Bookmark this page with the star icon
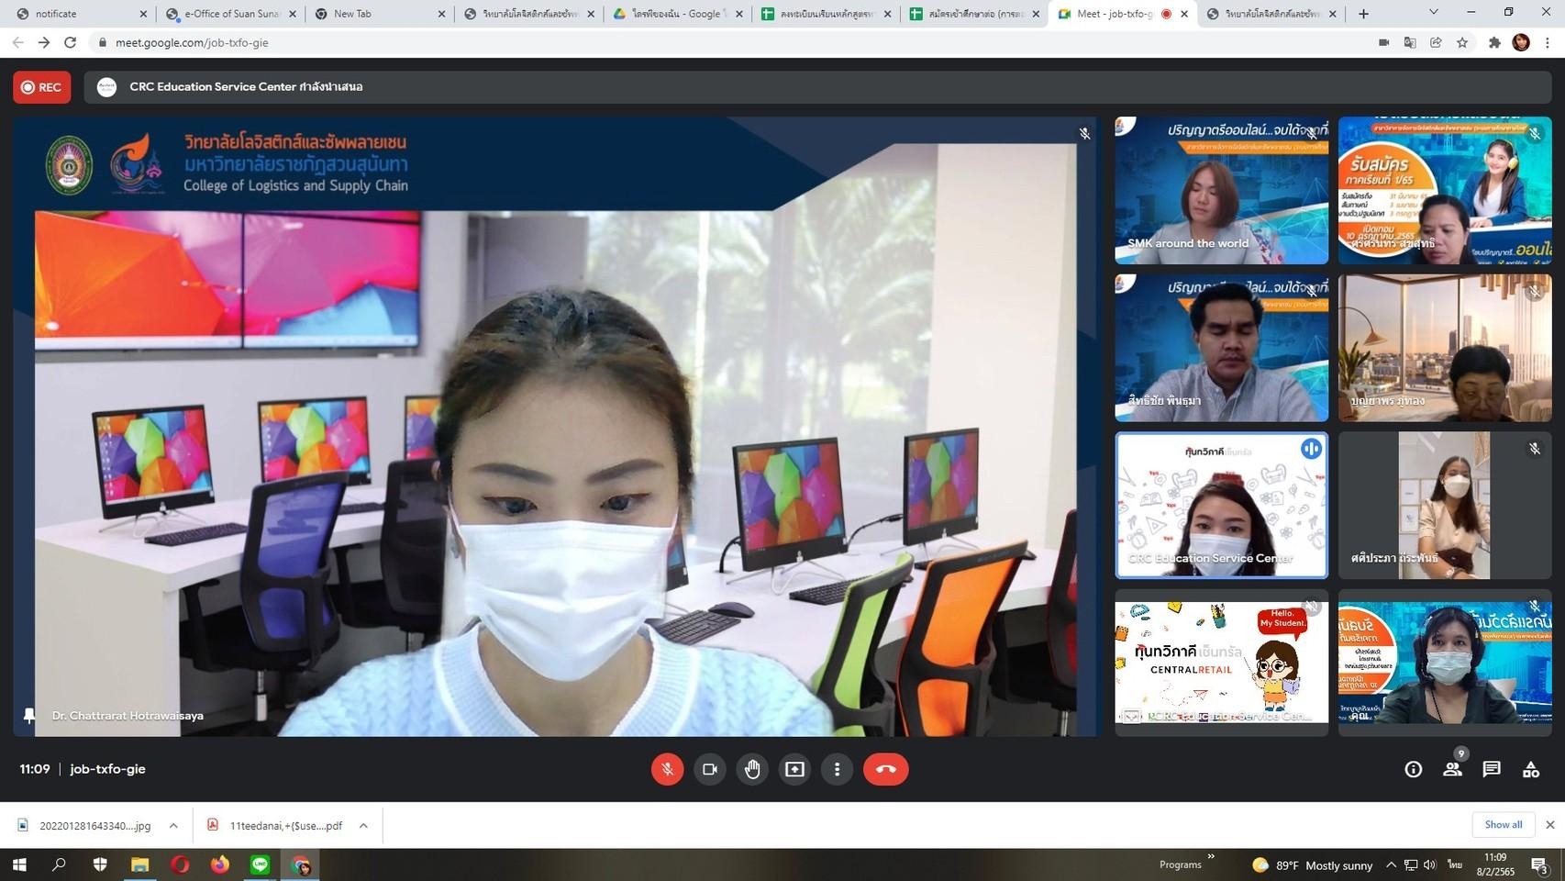The width and height of the screenshot is (1565, 881). (x=1462, y=42)
